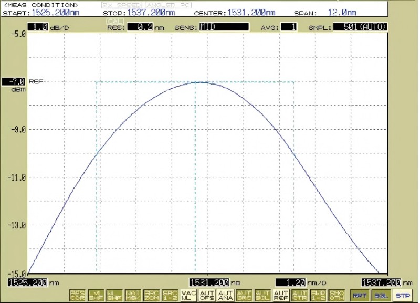
Task: Open the SMPL 501 (AUTO) sampling field
Action: [x=360, y=27]
